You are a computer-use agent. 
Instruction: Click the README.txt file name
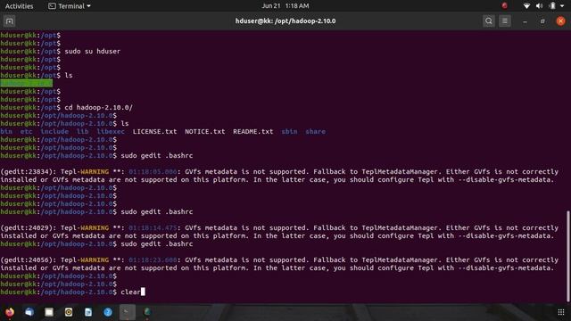pyautogui.click(x=252, y=131)
